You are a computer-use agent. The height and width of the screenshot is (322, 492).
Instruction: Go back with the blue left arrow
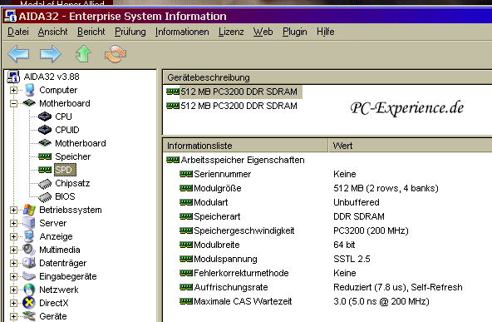pyautogui.click(x=18, y=54)
